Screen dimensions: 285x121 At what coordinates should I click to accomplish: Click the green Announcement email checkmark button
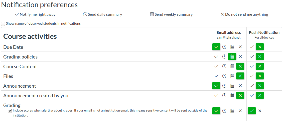(x=216, y=86)
